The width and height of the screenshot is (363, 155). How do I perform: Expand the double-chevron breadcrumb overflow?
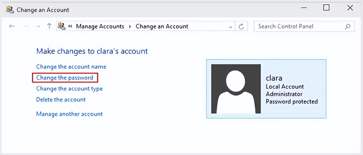pos(70,27)
